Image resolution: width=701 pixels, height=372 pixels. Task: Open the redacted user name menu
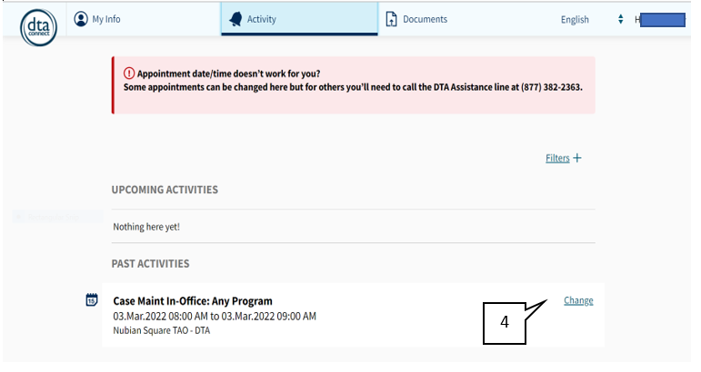pyautogui.click(x=660, y=20)
